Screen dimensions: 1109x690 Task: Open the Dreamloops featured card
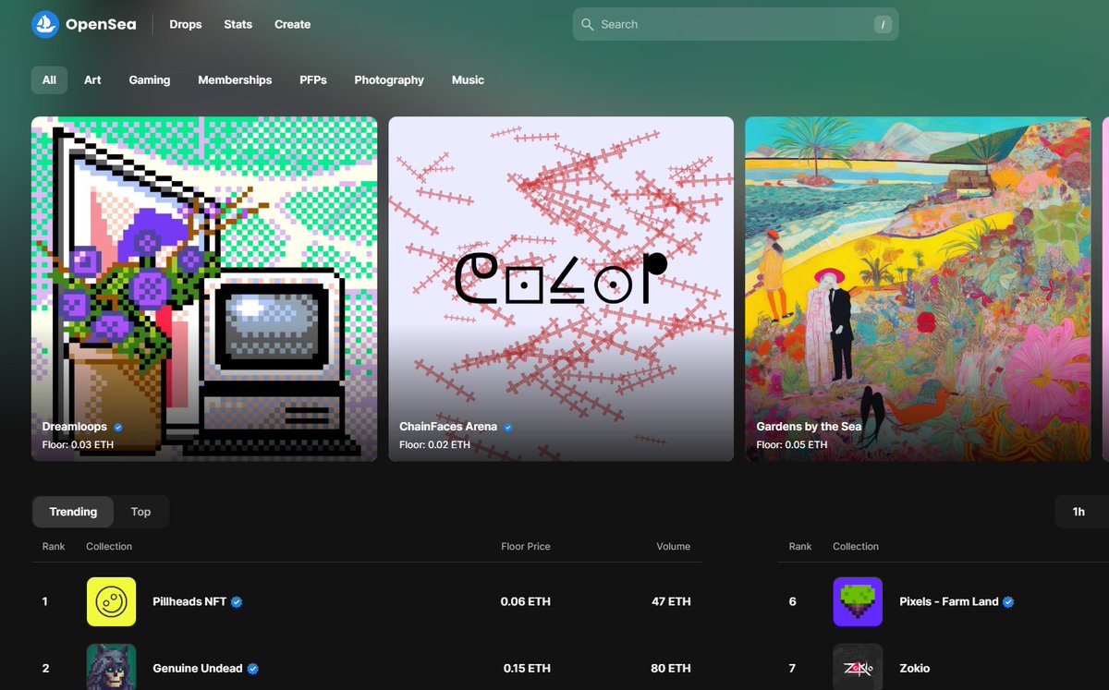coord(204,288)
